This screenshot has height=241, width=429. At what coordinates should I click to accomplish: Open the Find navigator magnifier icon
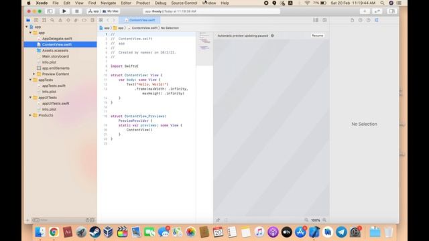tap(52, 20)
